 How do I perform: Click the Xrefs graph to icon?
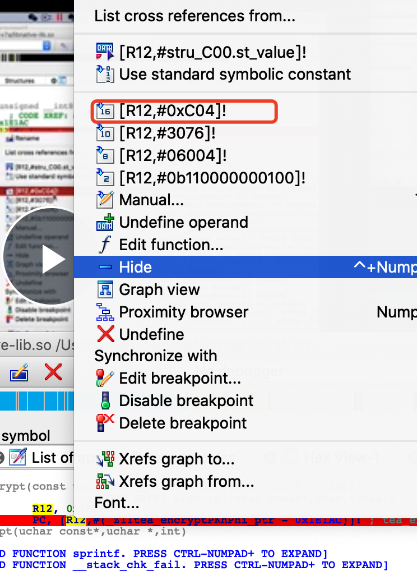pyautogui.click(x=105, y=458)
